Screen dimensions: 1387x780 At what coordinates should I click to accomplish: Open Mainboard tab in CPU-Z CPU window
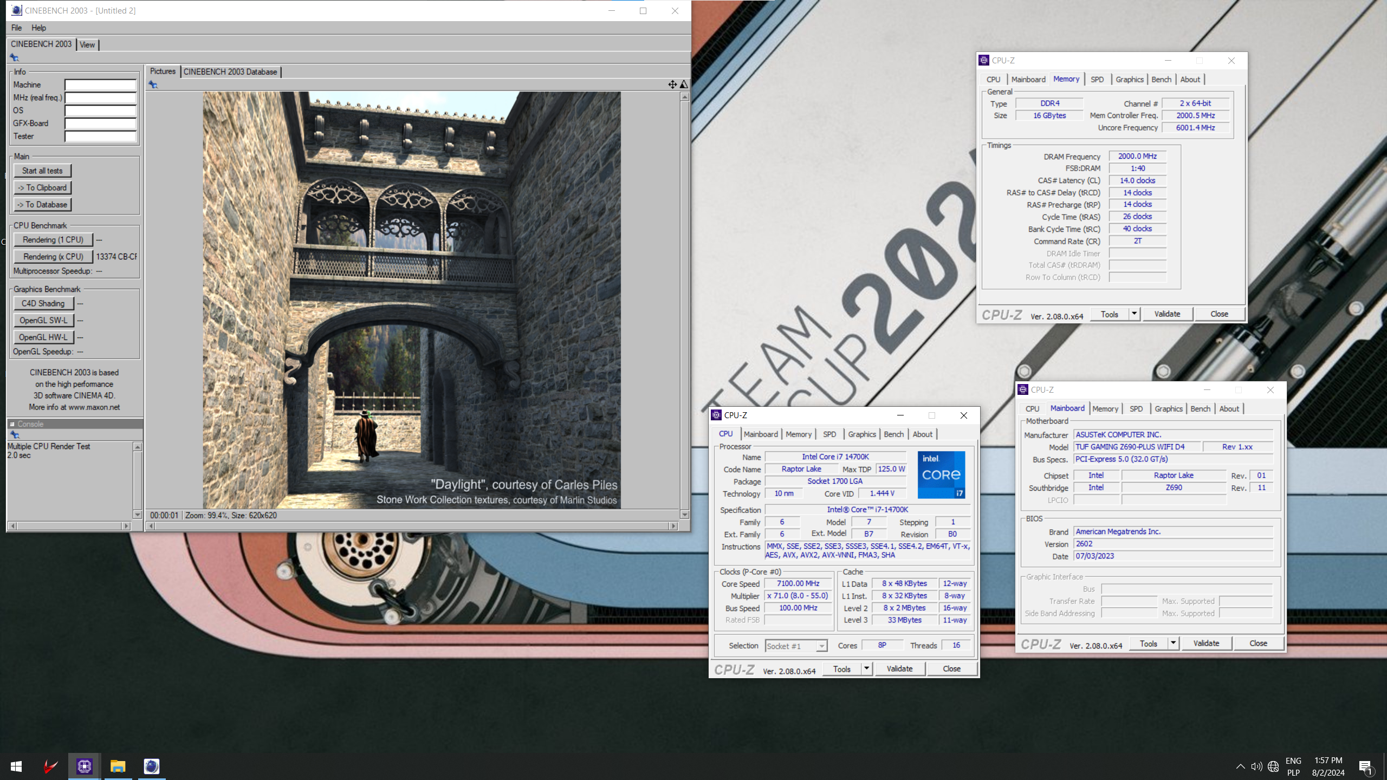click(x=760, y=434)
